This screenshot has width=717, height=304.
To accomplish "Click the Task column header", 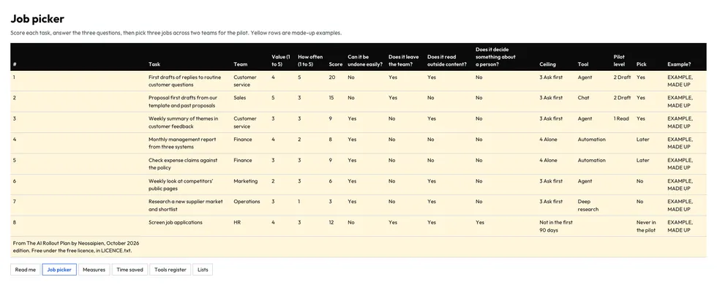I will (154, 64).
